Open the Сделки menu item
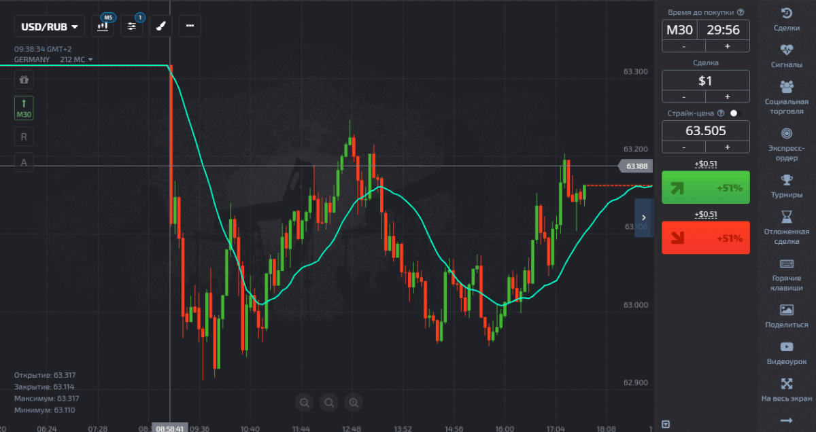 (787, 19)
